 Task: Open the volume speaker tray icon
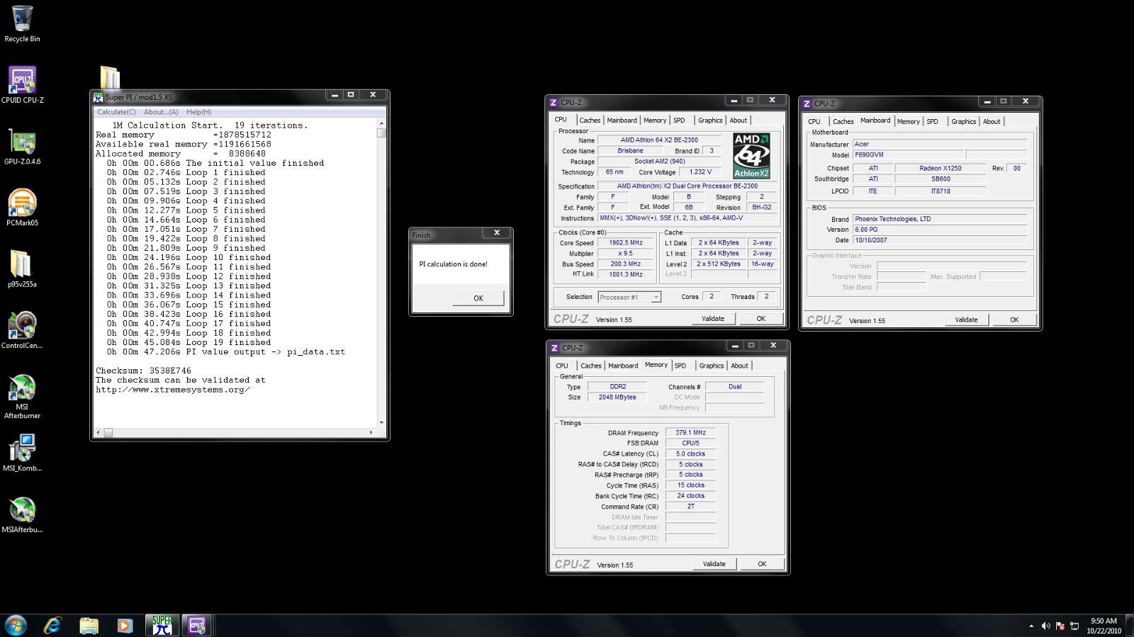[1045, 626]
